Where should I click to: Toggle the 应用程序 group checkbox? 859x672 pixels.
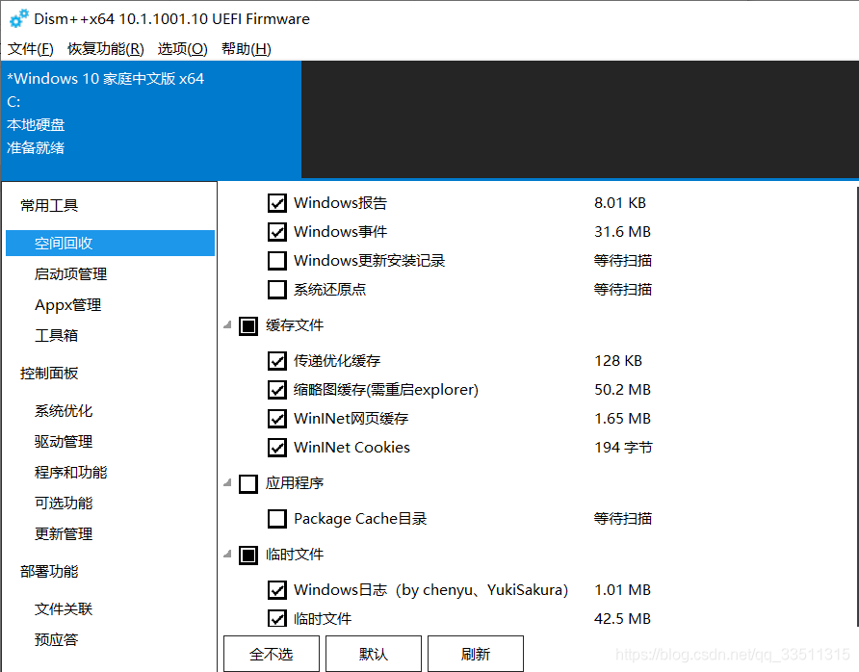(248, 483)
